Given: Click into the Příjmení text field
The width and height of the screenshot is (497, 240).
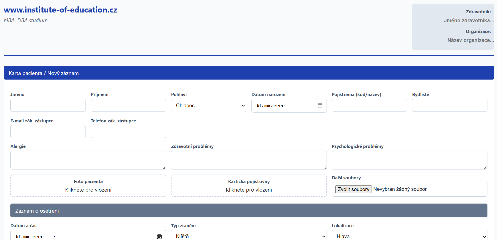Looking at the screenshot, I should point(128,105).
